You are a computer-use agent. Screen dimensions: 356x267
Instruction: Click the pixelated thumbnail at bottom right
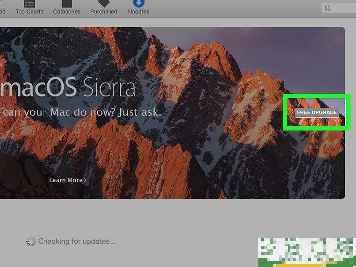coord(307,252)
